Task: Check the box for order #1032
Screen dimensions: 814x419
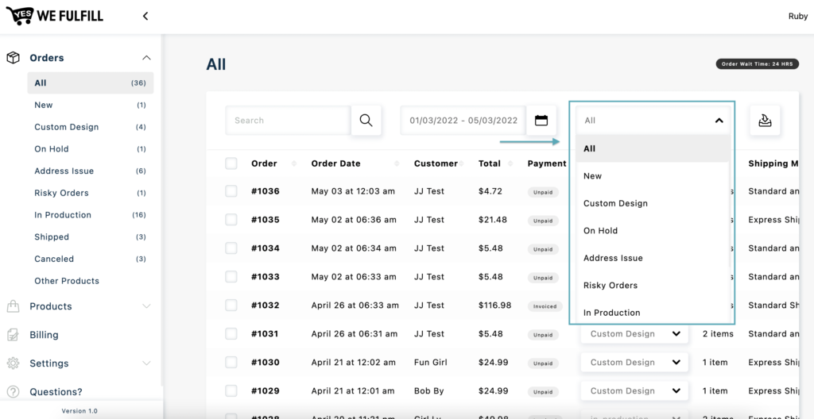Action: click(x=231, y=306)
